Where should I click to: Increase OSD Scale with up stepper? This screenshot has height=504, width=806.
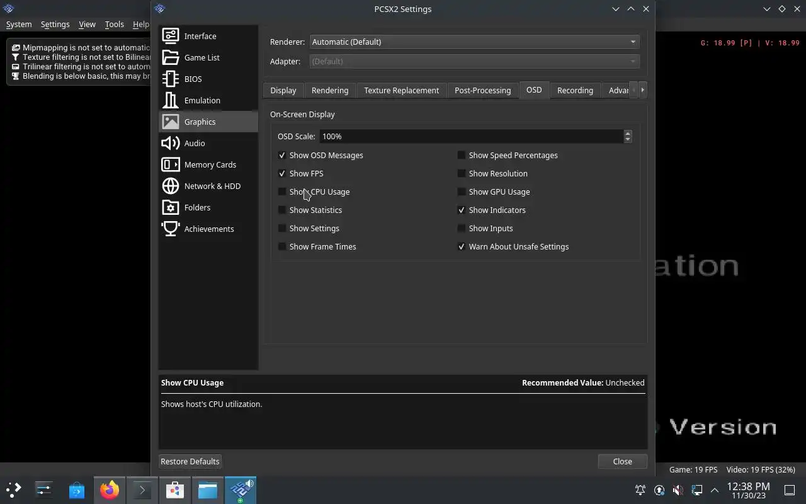628,133
